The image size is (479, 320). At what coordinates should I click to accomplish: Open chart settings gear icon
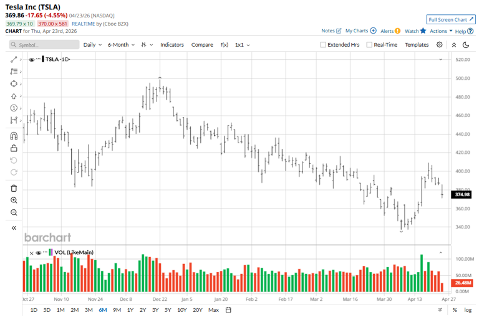439,45
